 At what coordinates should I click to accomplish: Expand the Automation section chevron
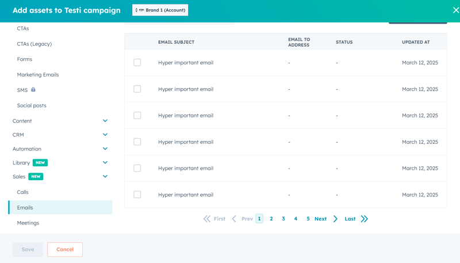[105, 148]
